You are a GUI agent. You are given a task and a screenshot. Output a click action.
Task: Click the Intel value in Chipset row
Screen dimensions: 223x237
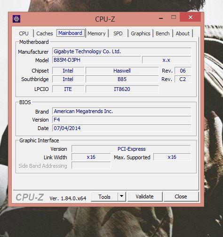[68, 71]
